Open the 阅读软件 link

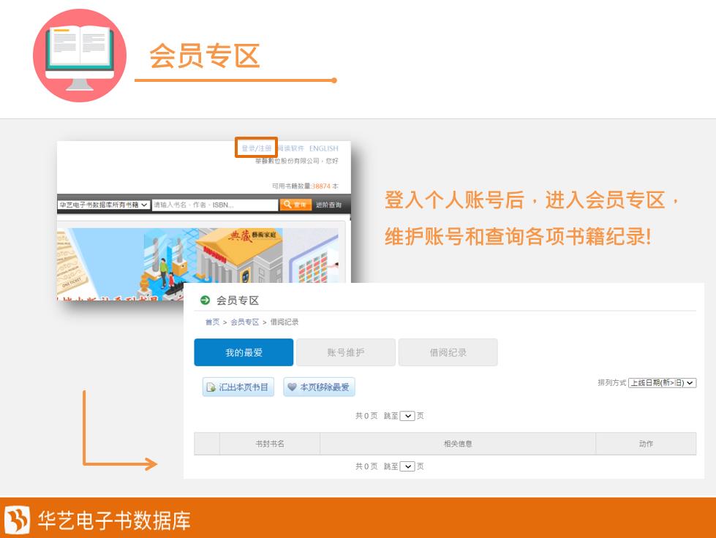tap(291, 148)
